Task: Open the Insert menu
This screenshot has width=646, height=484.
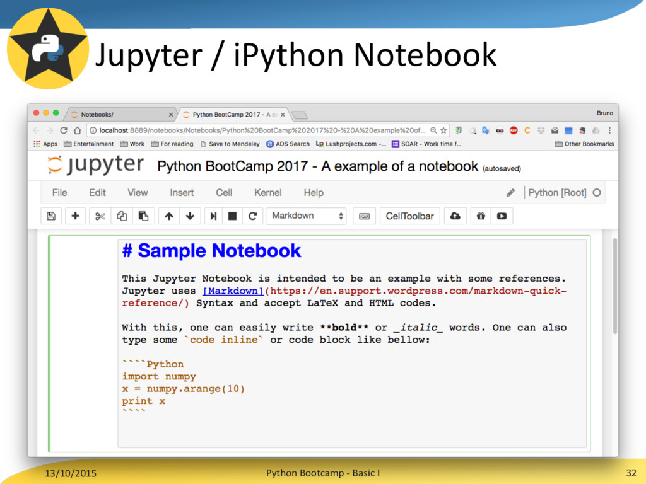Action: (x=182, y=193)
